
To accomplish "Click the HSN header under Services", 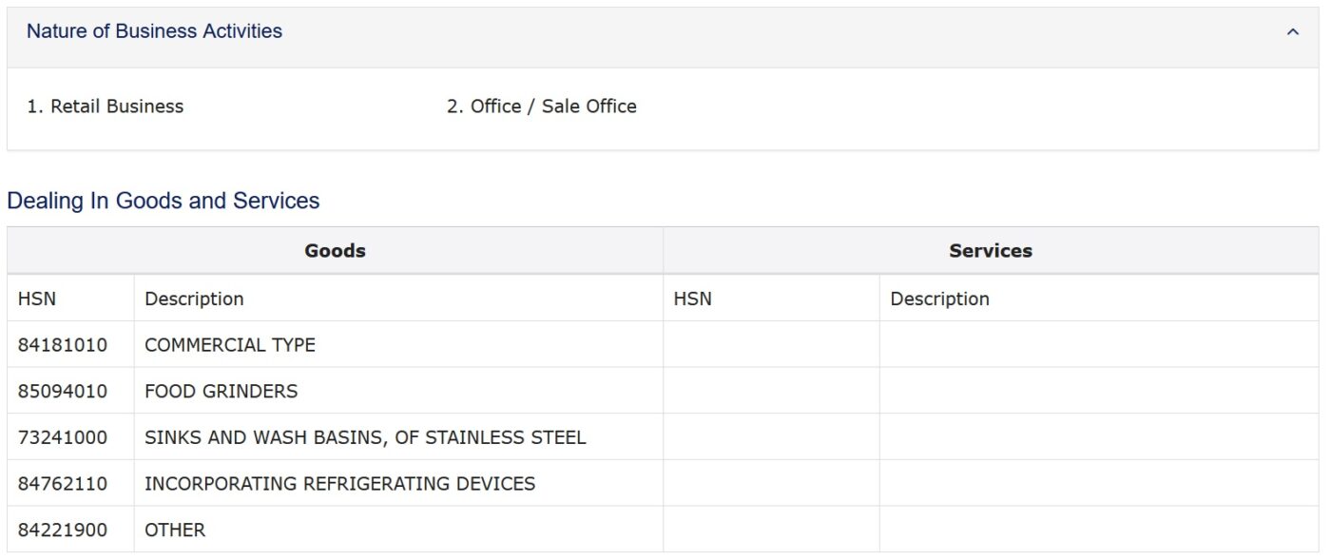I will coord(692,299).
